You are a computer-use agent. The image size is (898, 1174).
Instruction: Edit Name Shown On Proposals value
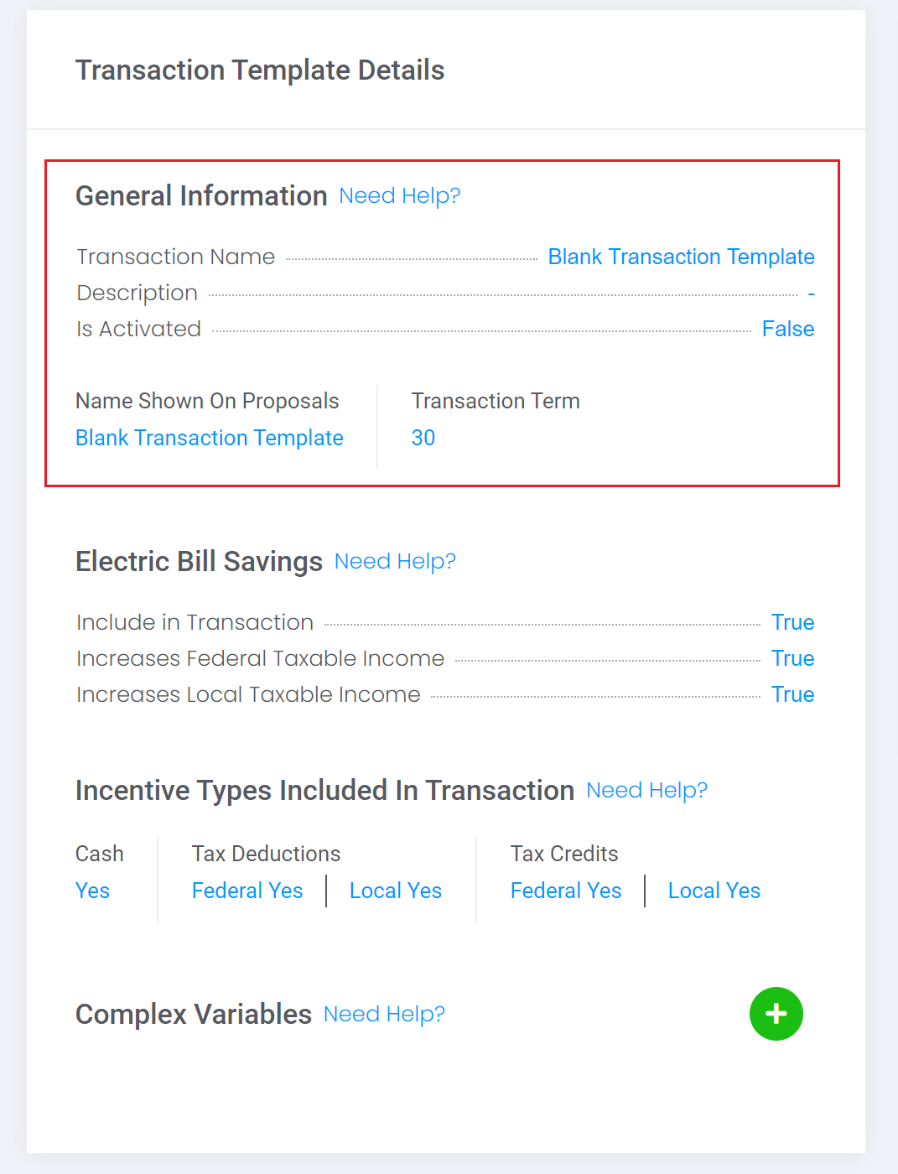(210, 438)
